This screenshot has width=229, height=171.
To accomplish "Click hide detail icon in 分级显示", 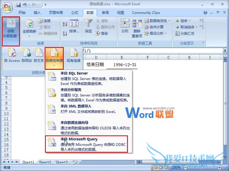I will tap(202, 27).
